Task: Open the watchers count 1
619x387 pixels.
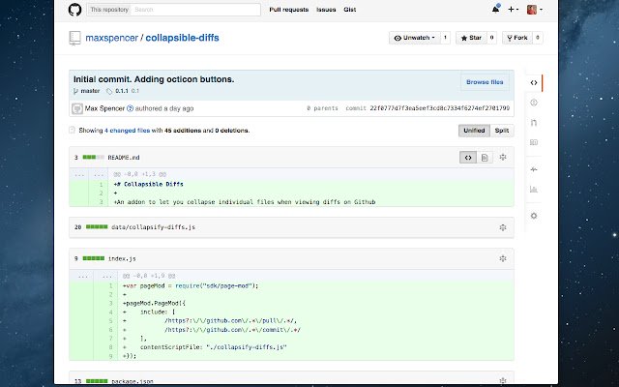Action: (445, 38)
